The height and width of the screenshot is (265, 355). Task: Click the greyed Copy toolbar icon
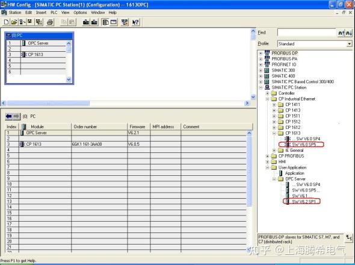pos(64,22)
